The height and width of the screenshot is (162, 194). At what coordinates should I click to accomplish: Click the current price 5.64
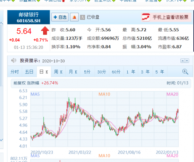(24, 31)
